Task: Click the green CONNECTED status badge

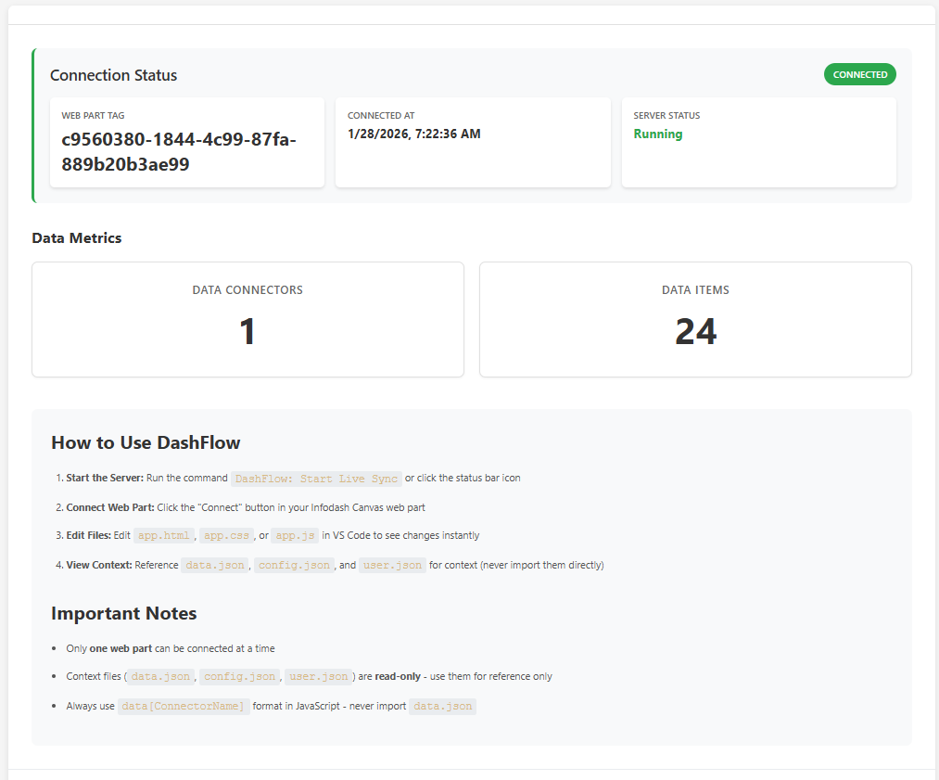Action: click(859, 74)
